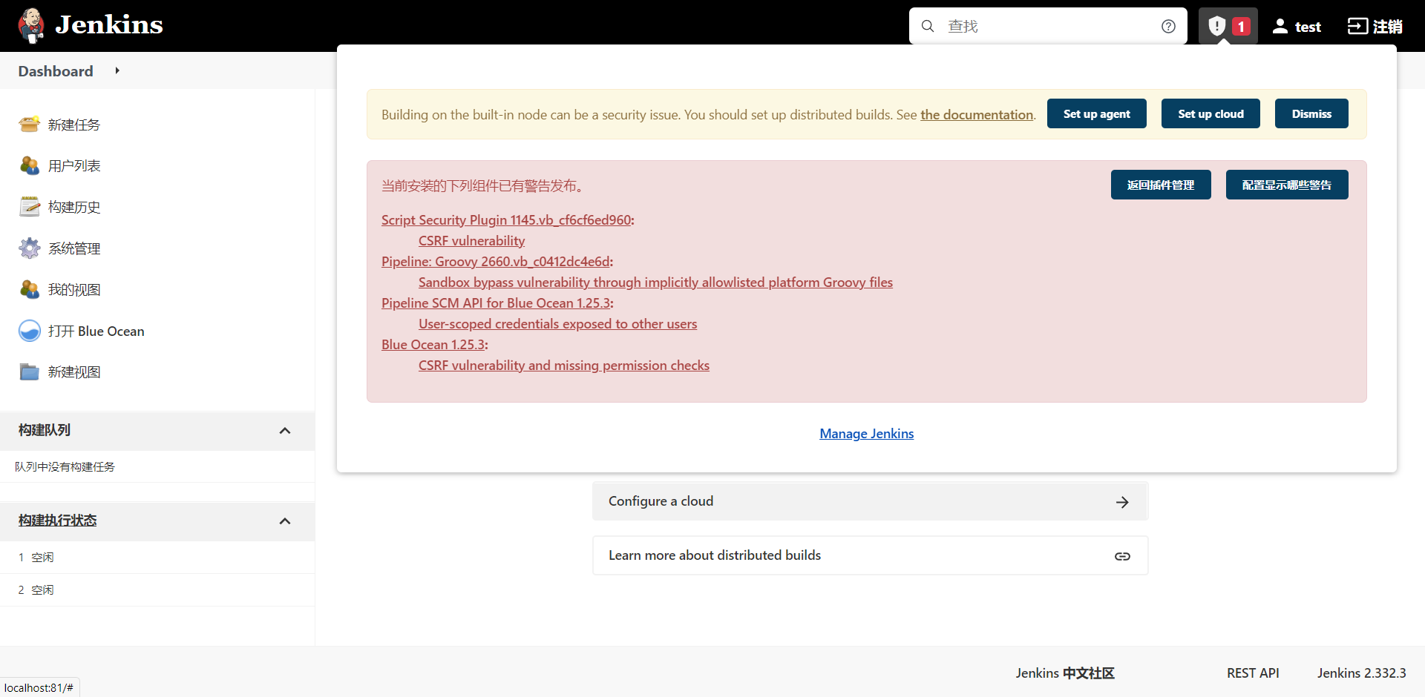Click the Blue Ocean wave icon
The height and width of the screenshot is (697, 1425).
(30, 331)
